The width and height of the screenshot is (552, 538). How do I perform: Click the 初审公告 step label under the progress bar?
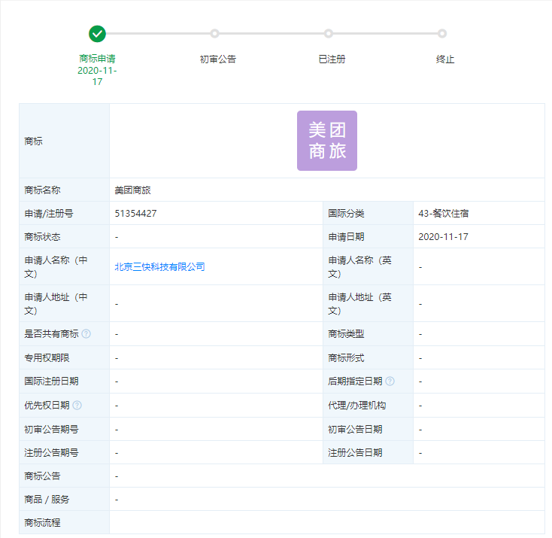point(218,59)
